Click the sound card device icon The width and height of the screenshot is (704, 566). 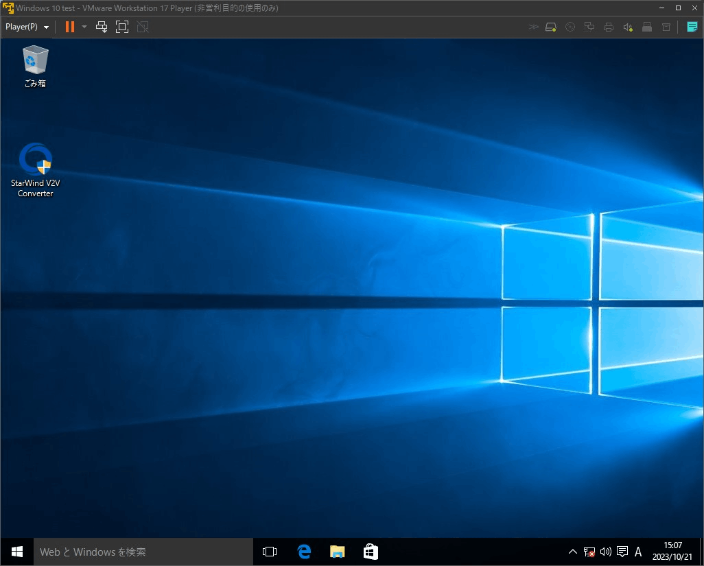pyautogui.click(x=628, y=27)
